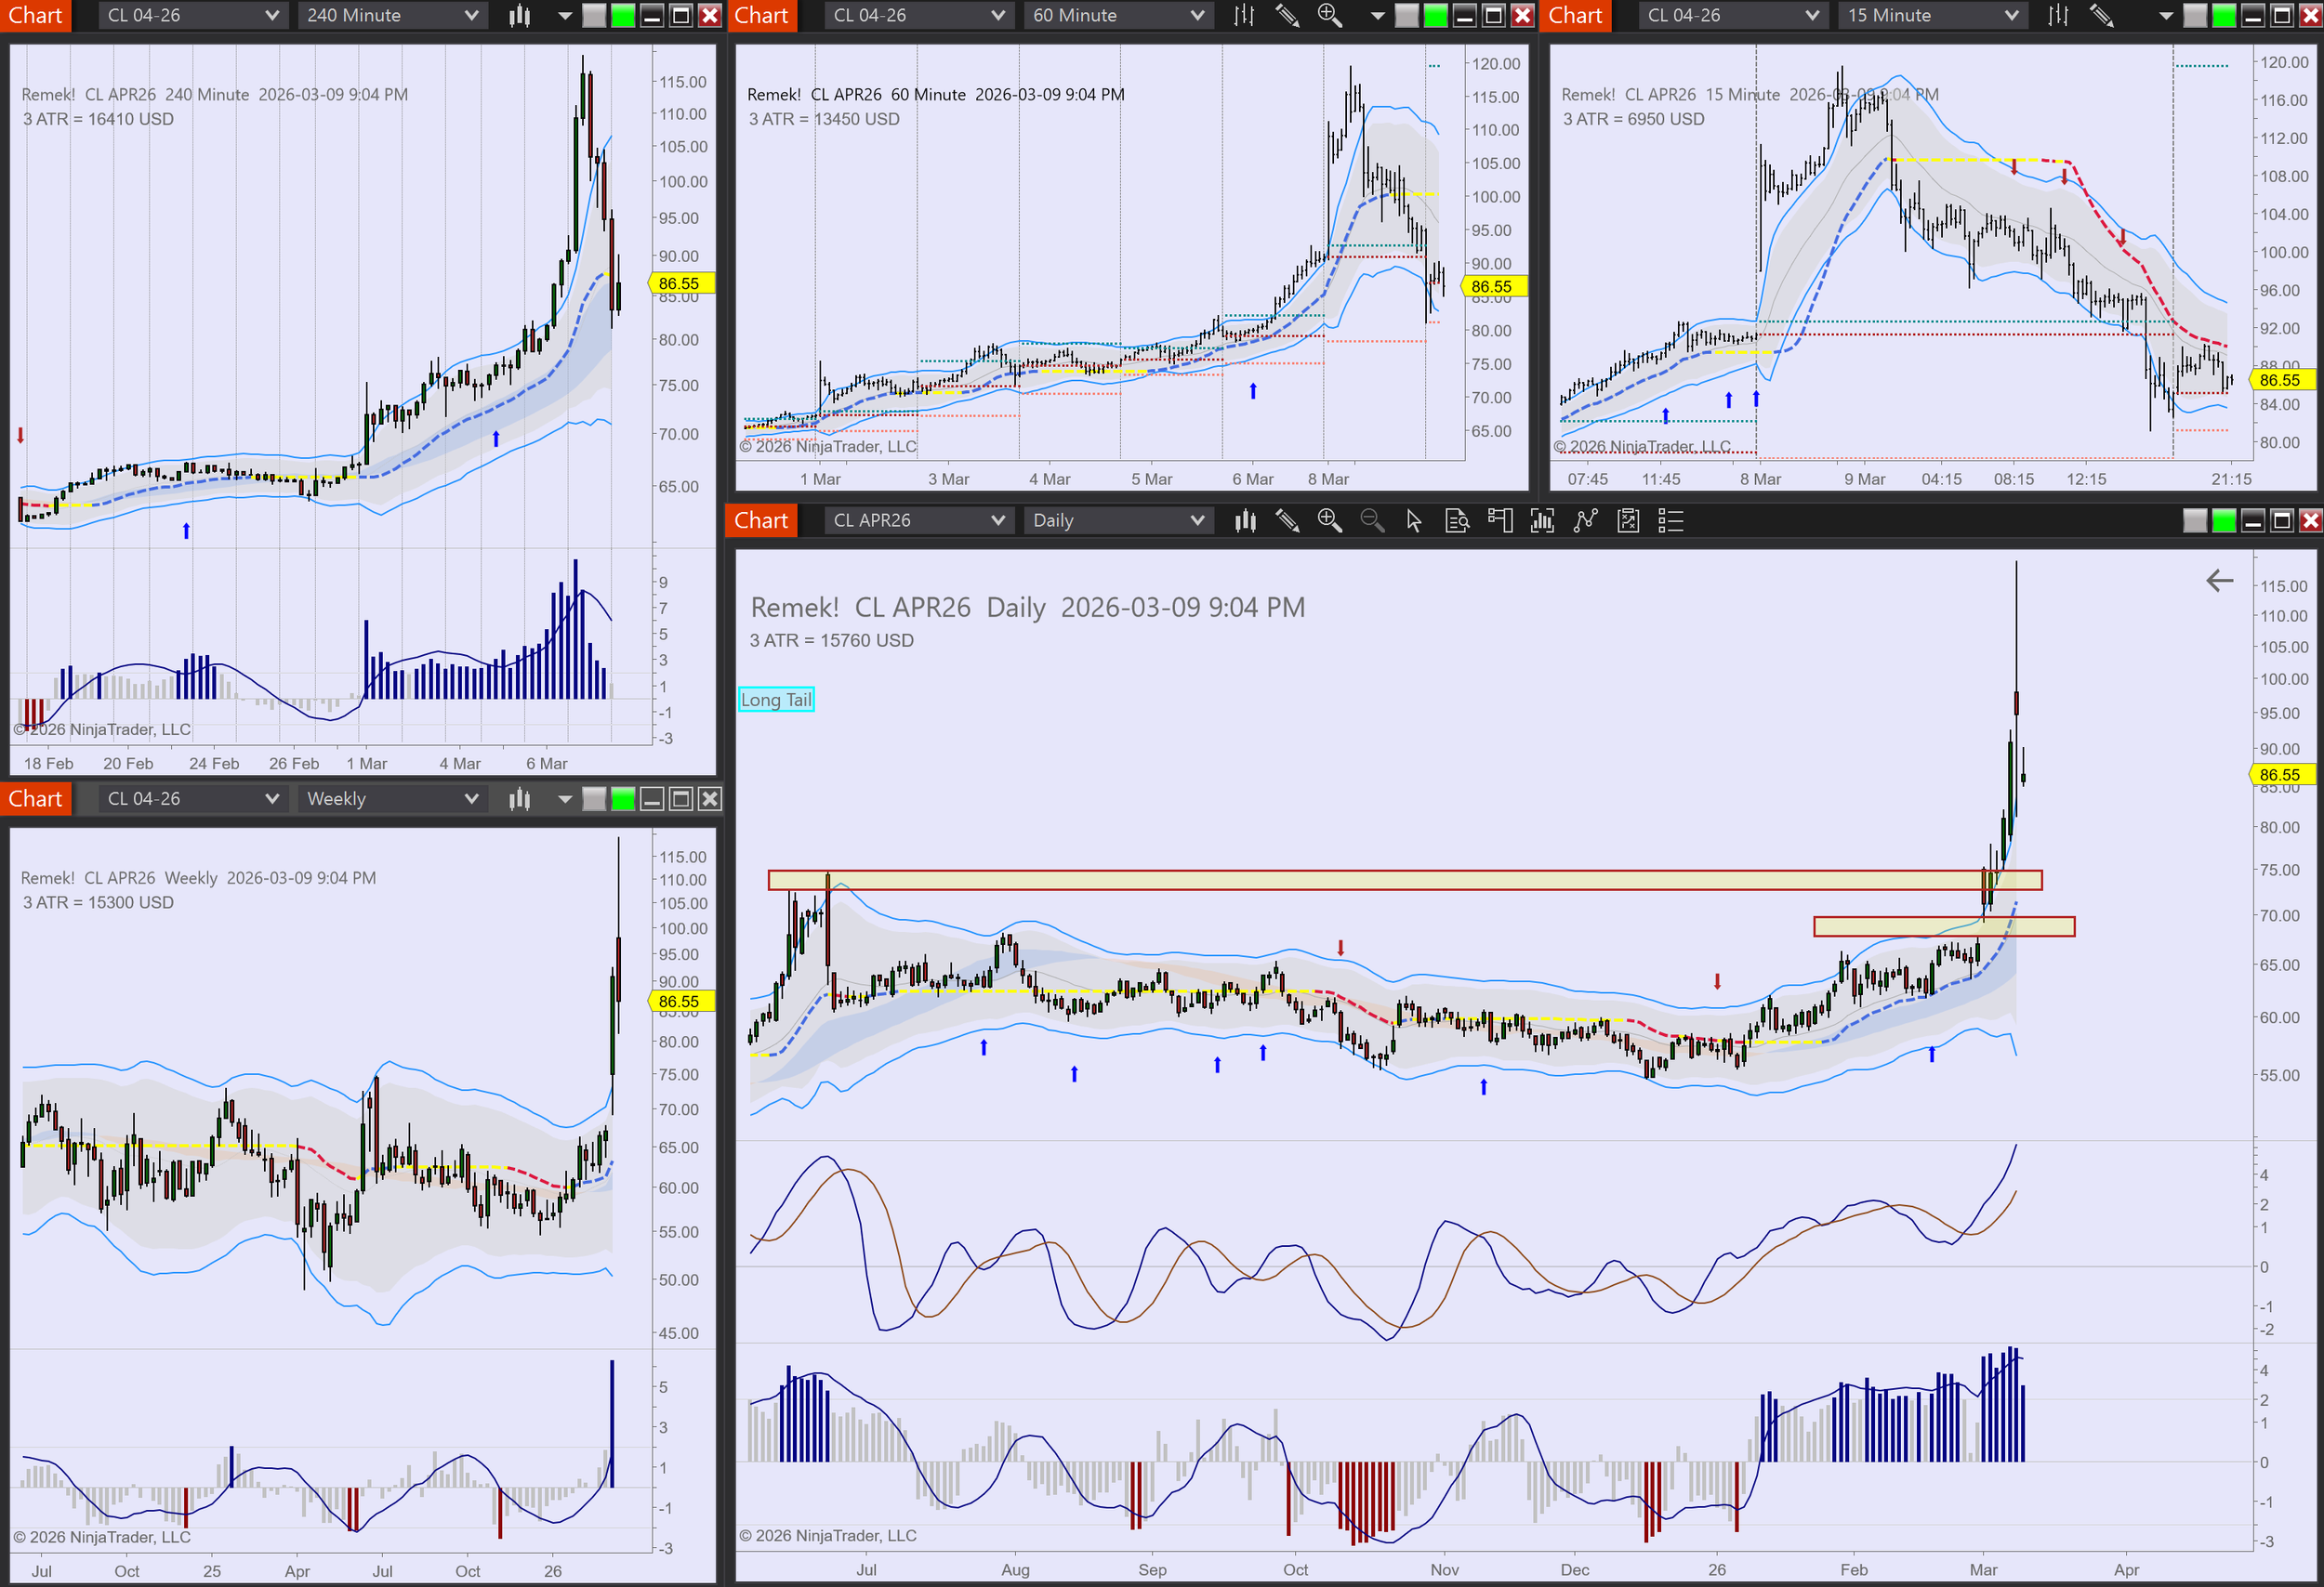The image size is (2324, 1587).
Task: Open CL APR26 instrument dropdown in Daily chart
Action: tap(917, 520)
